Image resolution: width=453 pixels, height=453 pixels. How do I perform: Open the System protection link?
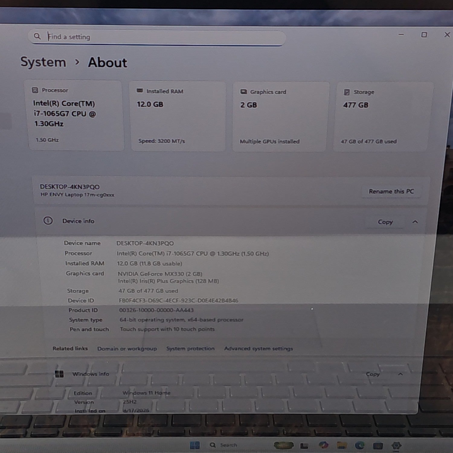click(190, 349)
